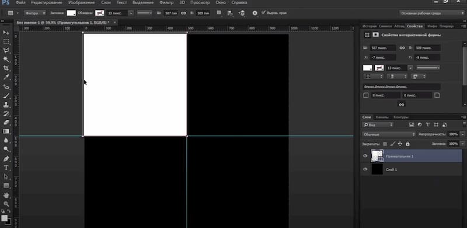Screen dimensions: 467x228
Task: Switch to the 'Каналы' tab
Action: tap(382, 117)
